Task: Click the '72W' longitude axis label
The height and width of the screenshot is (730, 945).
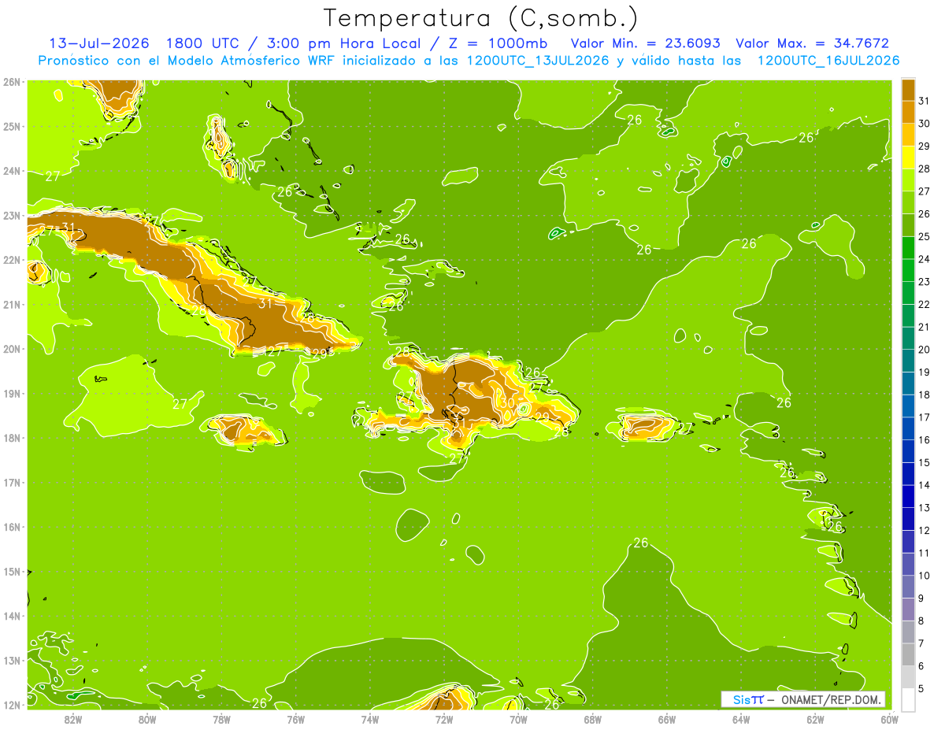Action: point(444,719)
